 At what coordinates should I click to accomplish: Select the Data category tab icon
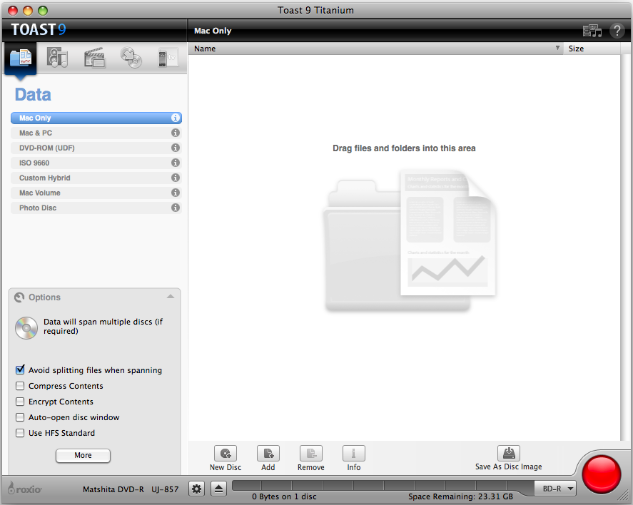click(x=21, y=58)
